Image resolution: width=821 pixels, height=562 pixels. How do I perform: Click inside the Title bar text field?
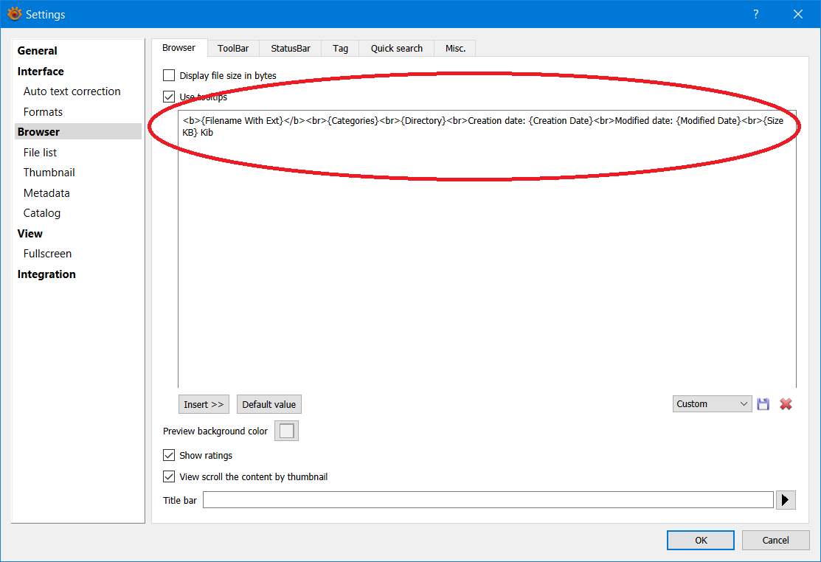(x=487, y=500)
